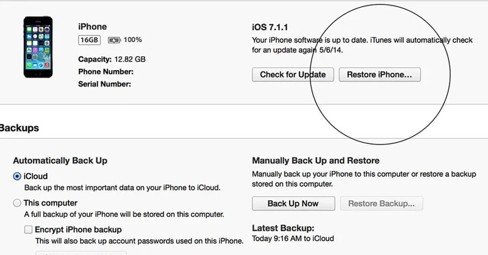Viewport: 488px width, 255px height.
Task: Choose the This computer backup option
Action: [x=17, y=203]
